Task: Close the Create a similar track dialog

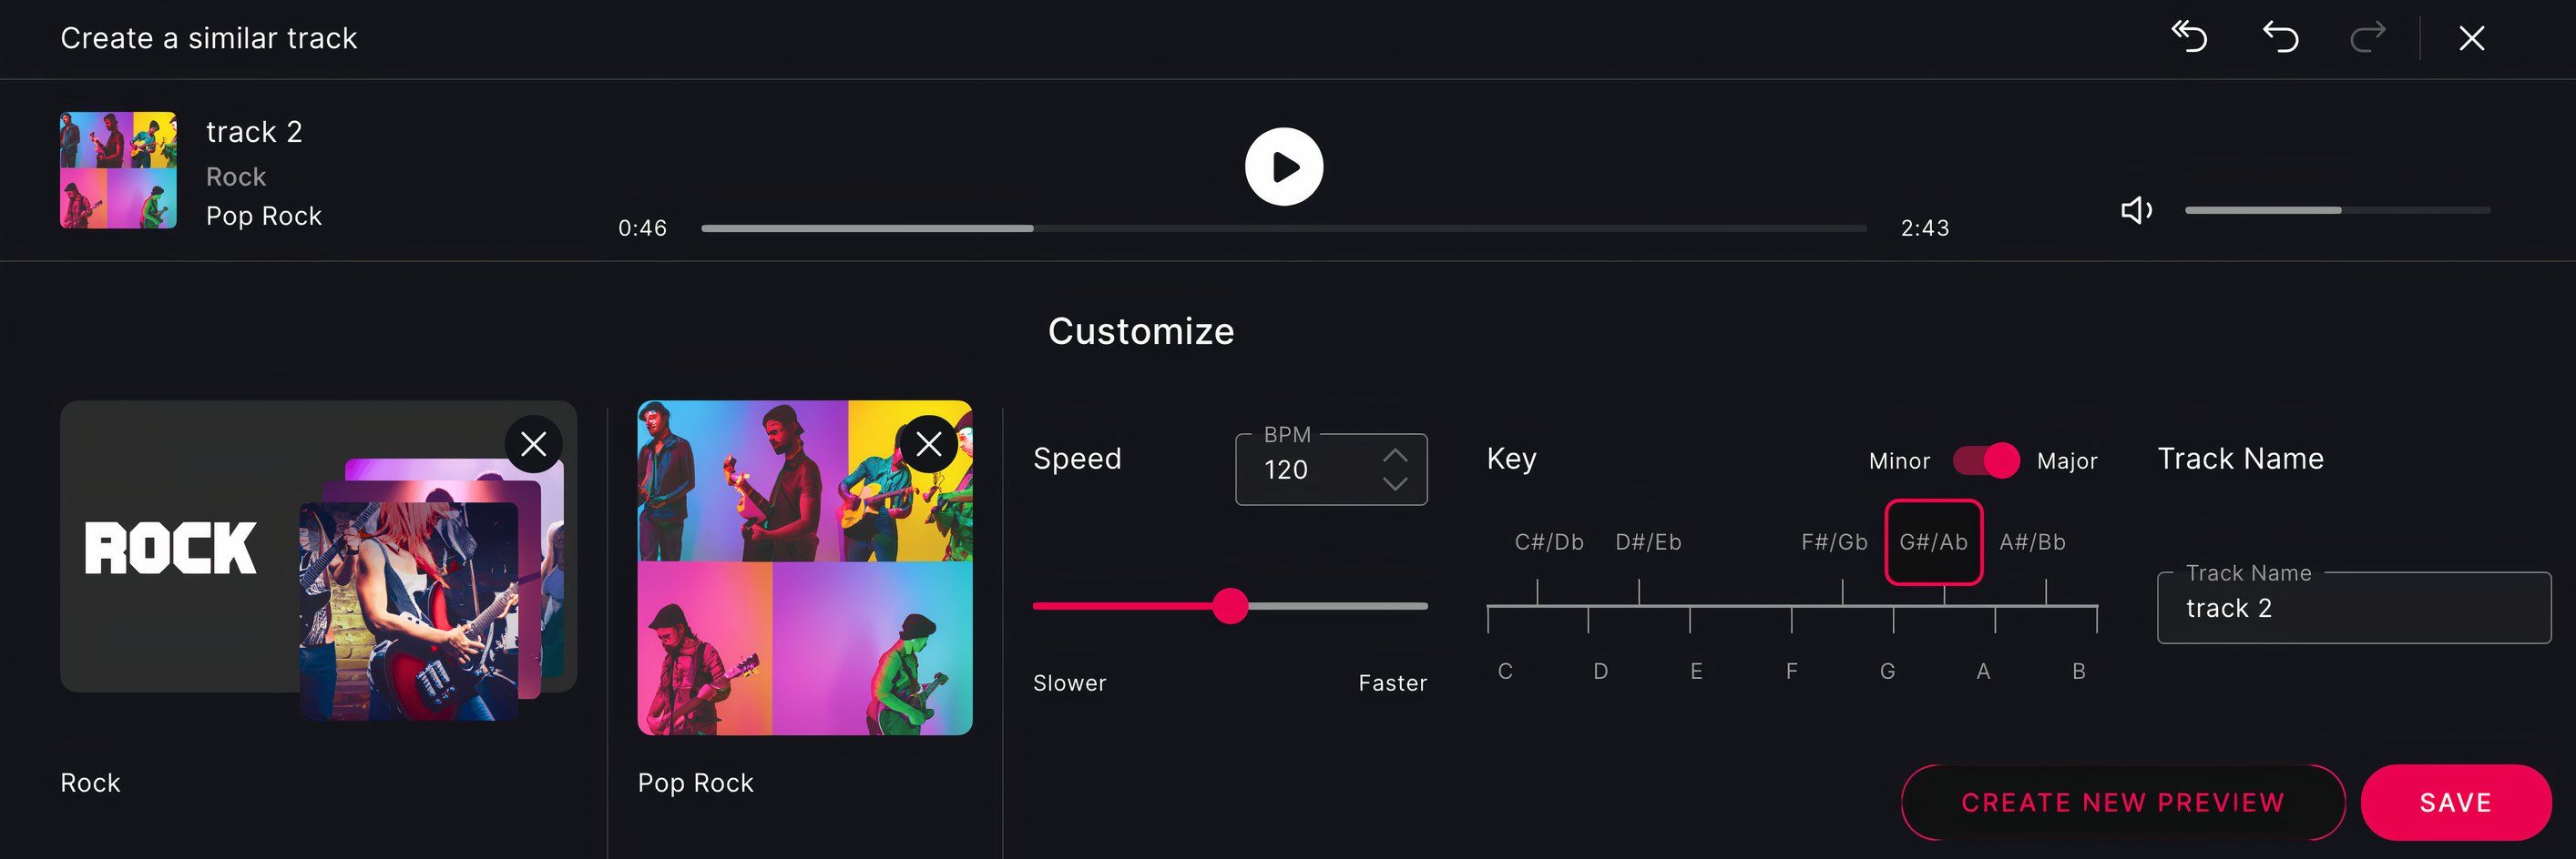Action: pyautogui.click(x=2471, y=38)
